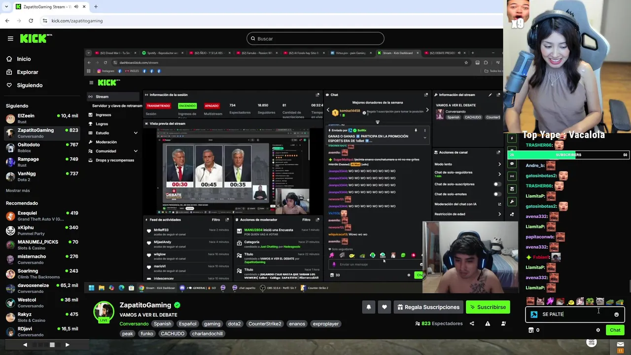Click Mostrar más under following list

[x=18, y=190]
